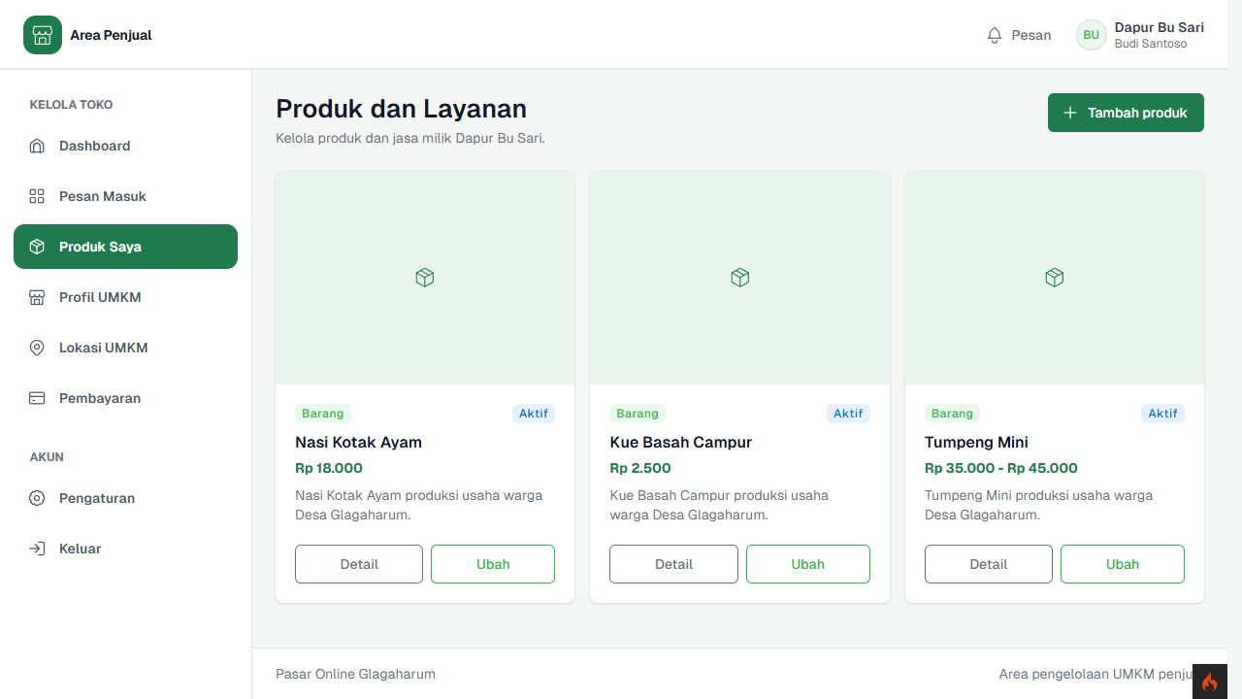This screenshot has width=1242, height=699.
Task: Click the Kue Basah Campur product image
Action: tap(739, 278)
